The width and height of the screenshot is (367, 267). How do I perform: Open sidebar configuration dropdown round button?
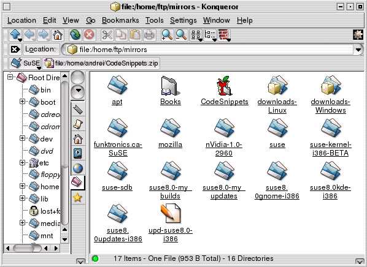(78, 92)
